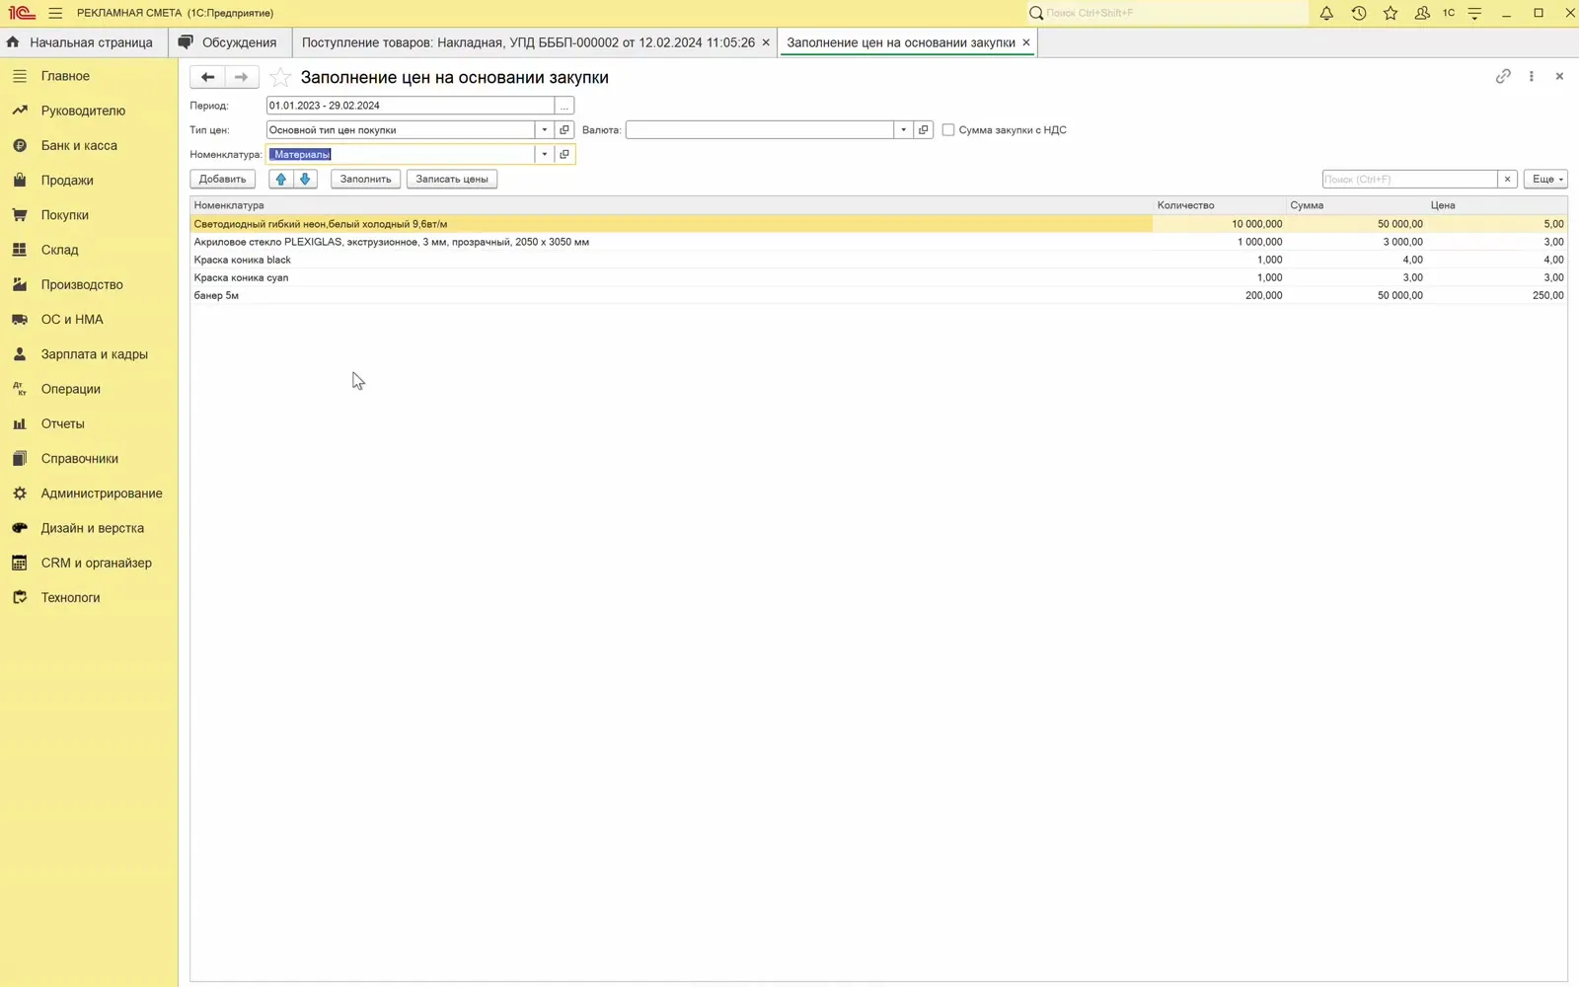Viewport: 1579px width, 987px height.
Task: Click the Добавить button
Action: point(222,179)
